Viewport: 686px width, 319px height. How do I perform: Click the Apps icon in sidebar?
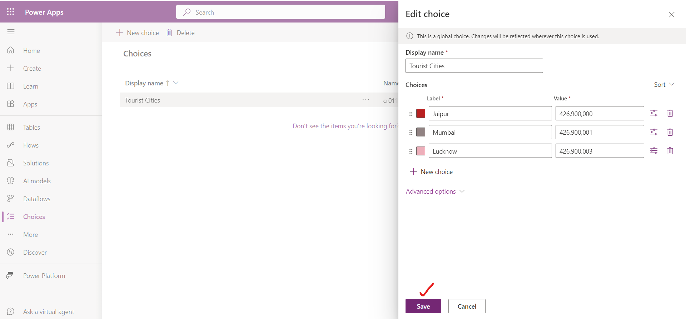[x=11, y=104]
